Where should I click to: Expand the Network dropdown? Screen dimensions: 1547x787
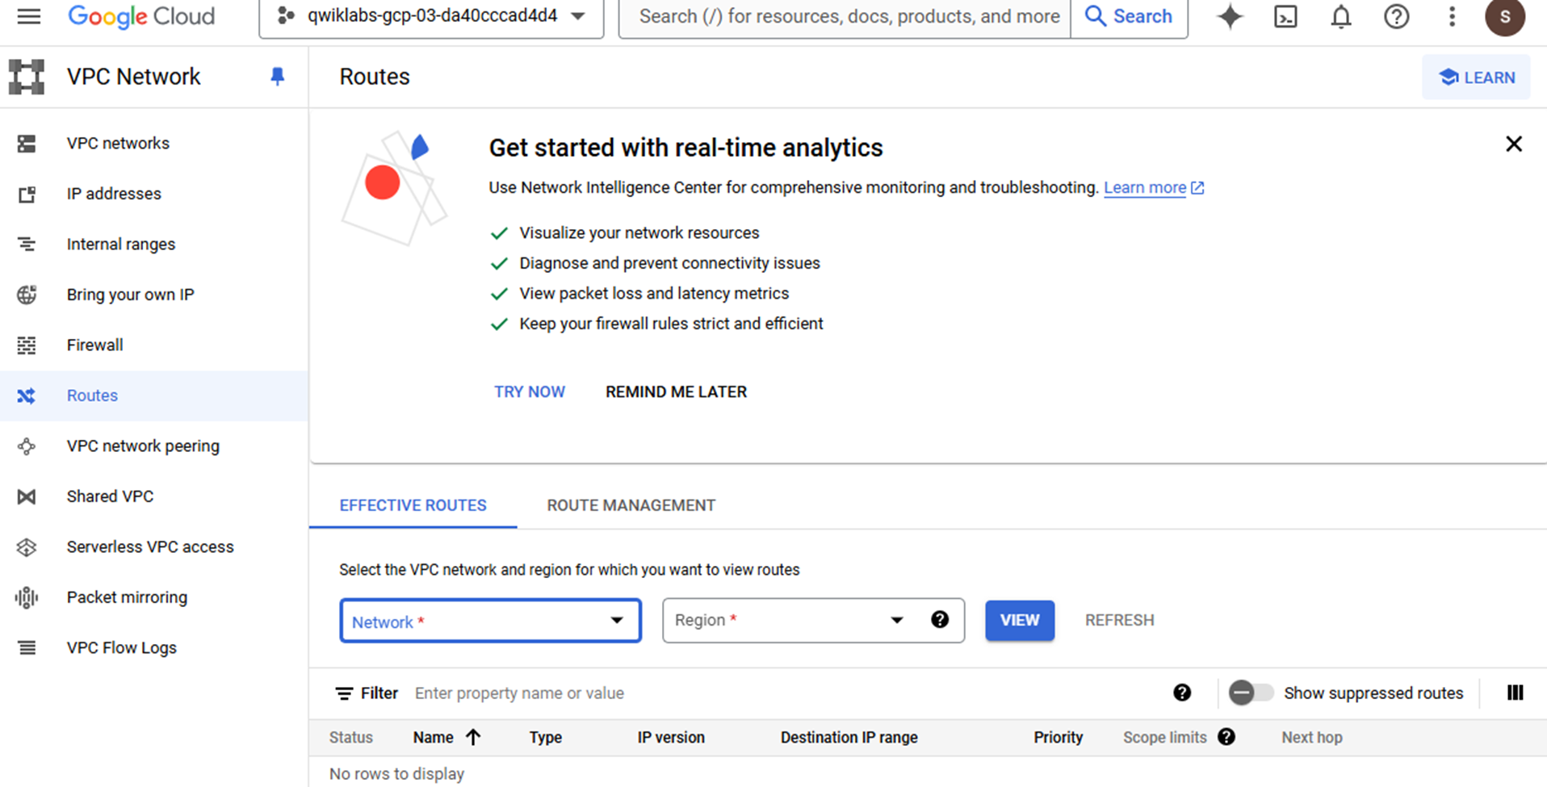[x=490, y=621]
